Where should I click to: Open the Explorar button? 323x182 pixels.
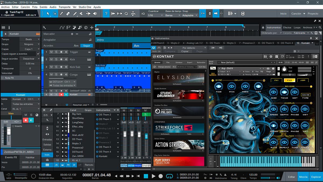(x=316, y=177)
